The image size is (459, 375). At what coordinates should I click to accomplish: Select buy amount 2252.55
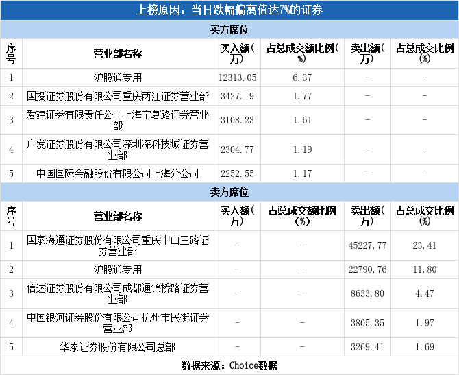pos(238,173)
